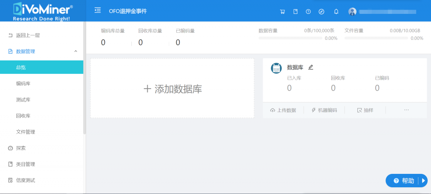Click the 抽样 sampling button
This screenshot has height=194, width=431.
[365, 110]
